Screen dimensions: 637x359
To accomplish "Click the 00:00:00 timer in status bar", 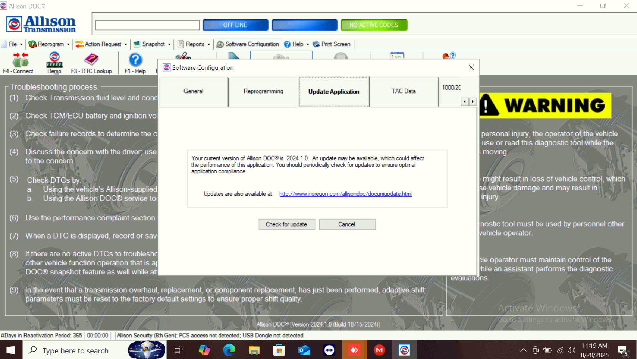I will [97, 336].
